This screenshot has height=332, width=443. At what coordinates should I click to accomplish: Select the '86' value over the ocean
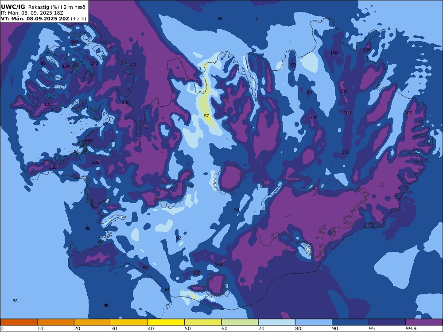coord(15,301)
